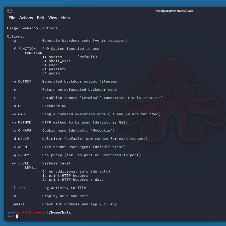Click the "Usage: webacoo [options]" line
This screenshot has height=226, width=226.
(x=33, y=28)
